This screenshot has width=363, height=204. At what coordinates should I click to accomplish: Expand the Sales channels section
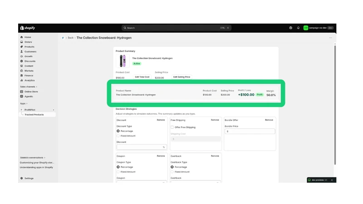coord(29,87)
